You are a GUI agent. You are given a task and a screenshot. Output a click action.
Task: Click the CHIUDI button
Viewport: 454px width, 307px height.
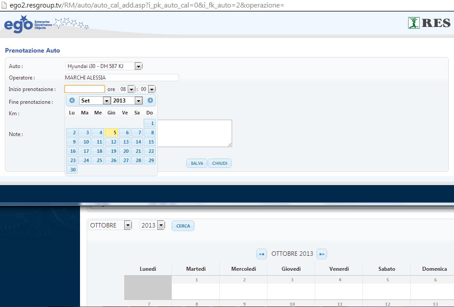[219, 163]
